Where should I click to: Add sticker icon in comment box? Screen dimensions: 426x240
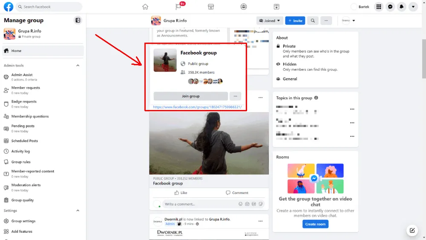click(261, 204)
